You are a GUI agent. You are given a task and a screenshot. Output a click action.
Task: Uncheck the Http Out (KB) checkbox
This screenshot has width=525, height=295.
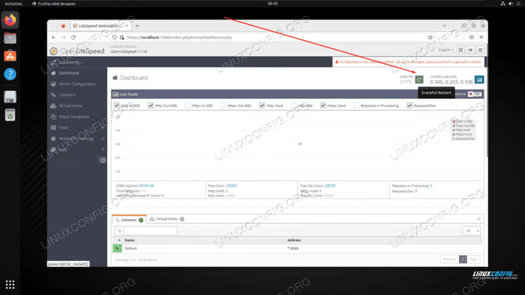[x=151, y=106]
